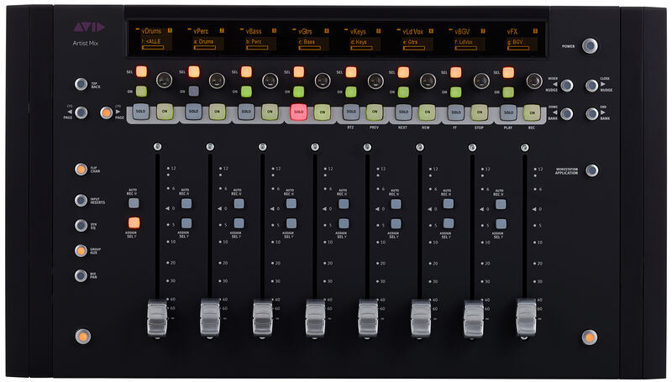Click the ON button labeled PREV beneath
Viewport: 672px width, 382px height.
[x=375, y=112]
